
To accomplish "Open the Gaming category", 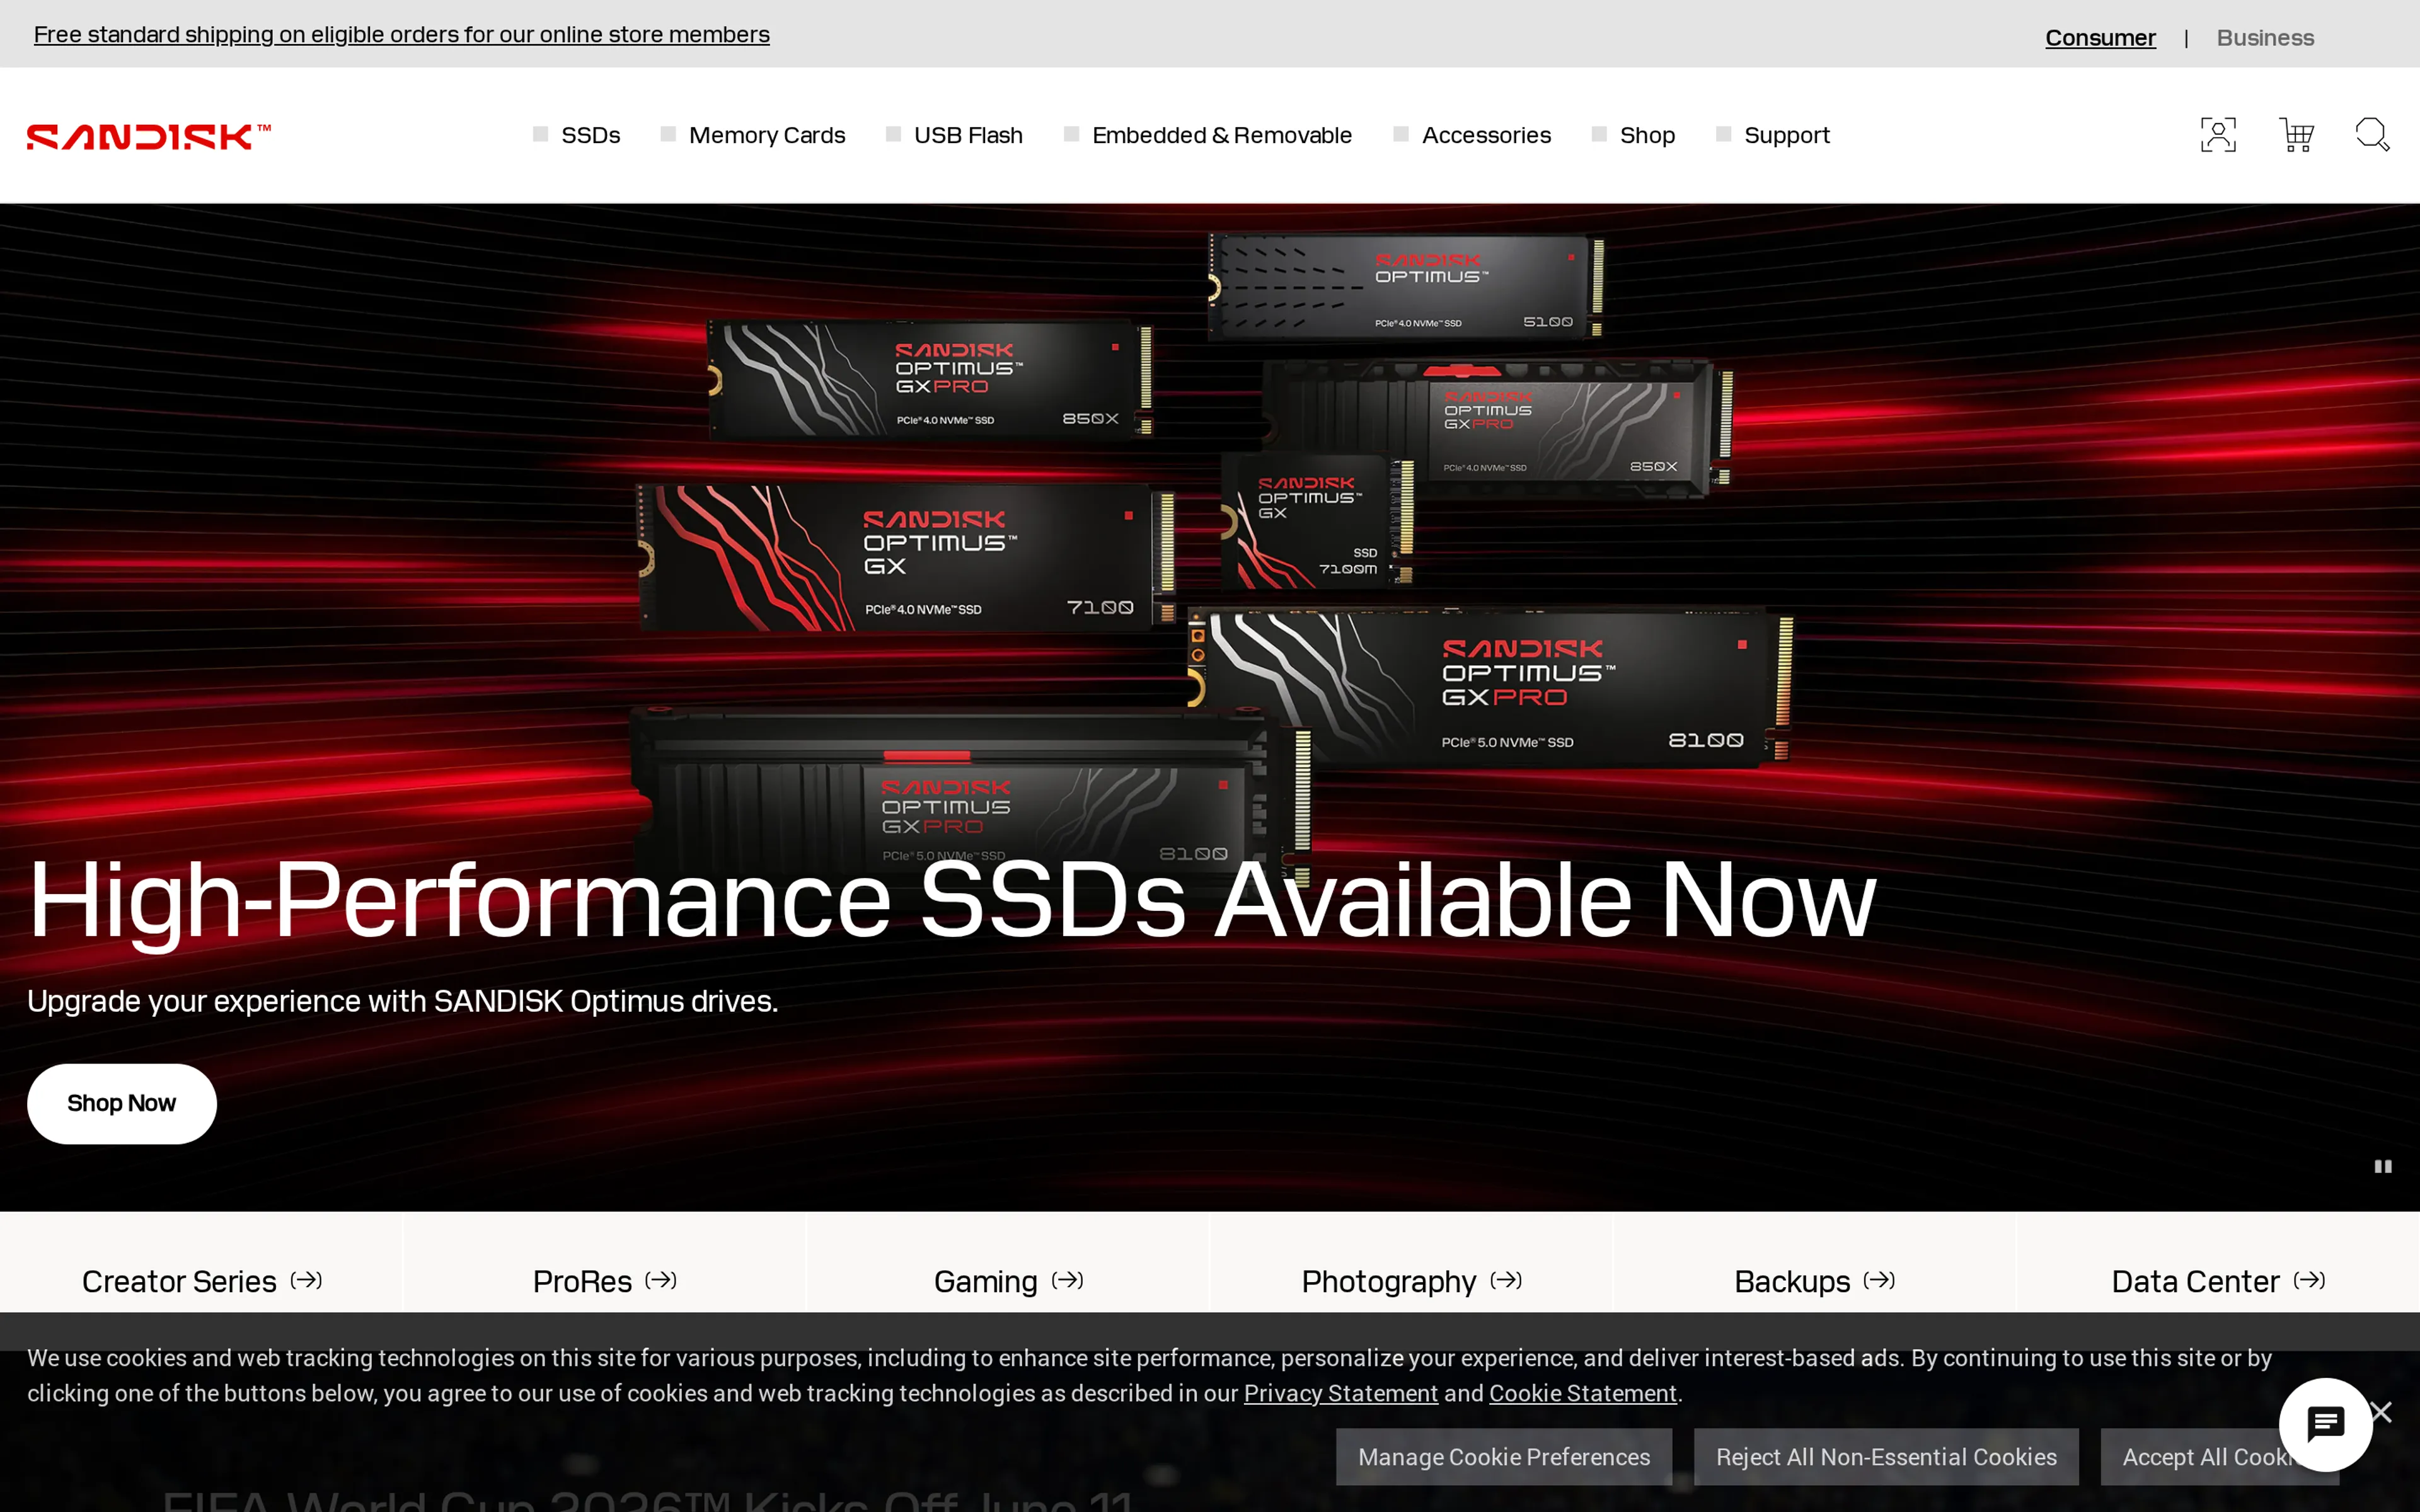I will [1009, 1281].
